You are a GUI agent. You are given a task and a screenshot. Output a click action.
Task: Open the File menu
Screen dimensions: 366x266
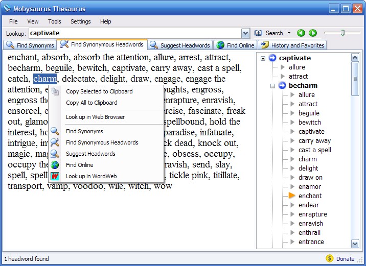click(13, 21)
